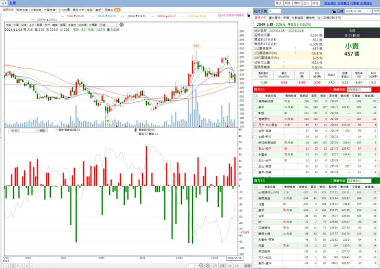Click the lock icon beside 日期

coord(334,11)
